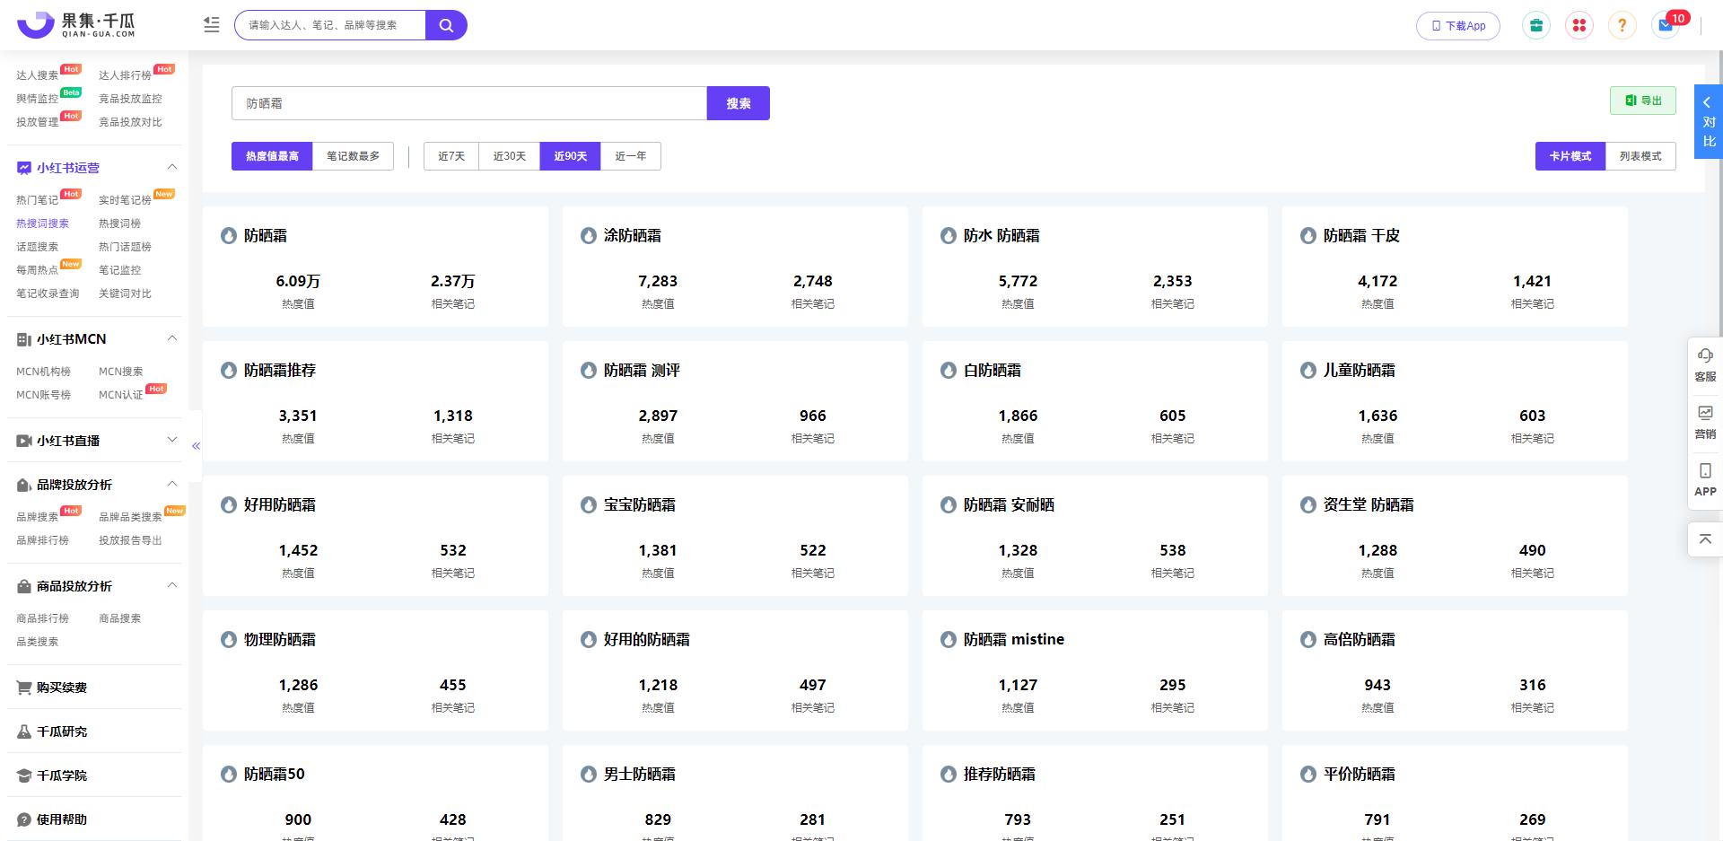This screenshot has height=841, width=1723.
Task: Open the 高倍防晒霜 keyword card
Action: (1455, 670)
